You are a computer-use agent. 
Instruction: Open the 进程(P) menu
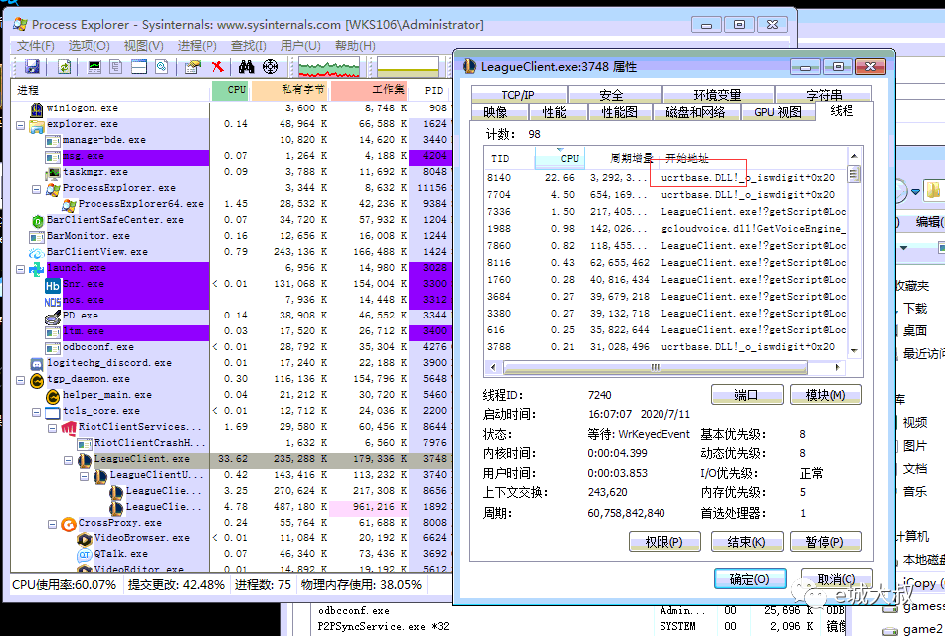(x=197, y=45)
